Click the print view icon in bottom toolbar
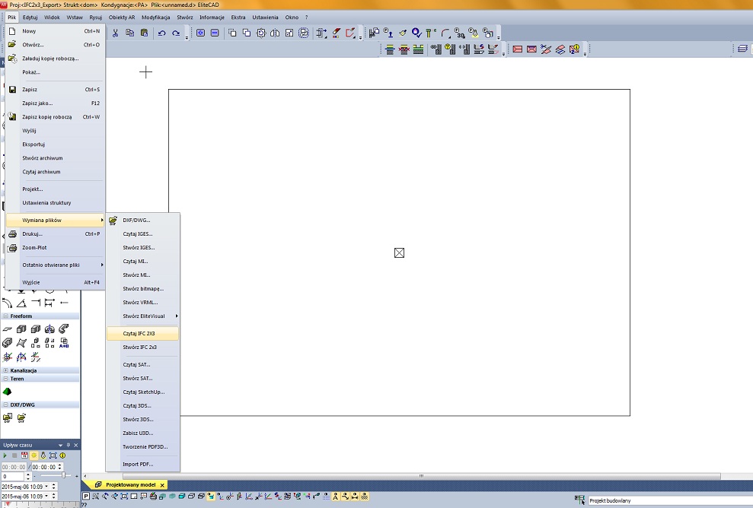The image size is (753, 508). click(153, 497)
